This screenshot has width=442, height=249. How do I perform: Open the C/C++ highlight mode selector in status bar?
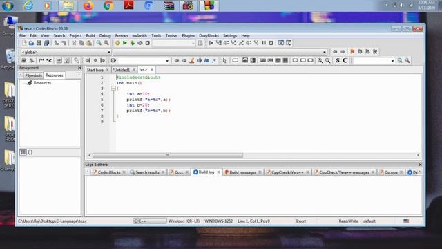(x=150, y=221)
